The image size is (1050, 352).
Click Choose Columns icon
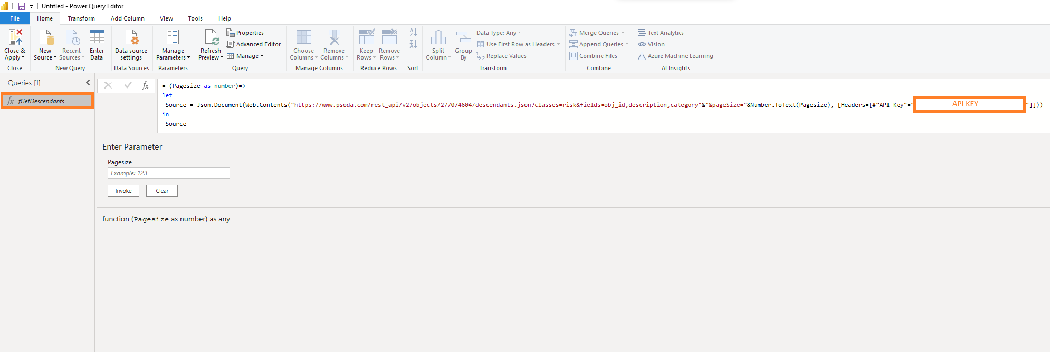tap(304, 37)
